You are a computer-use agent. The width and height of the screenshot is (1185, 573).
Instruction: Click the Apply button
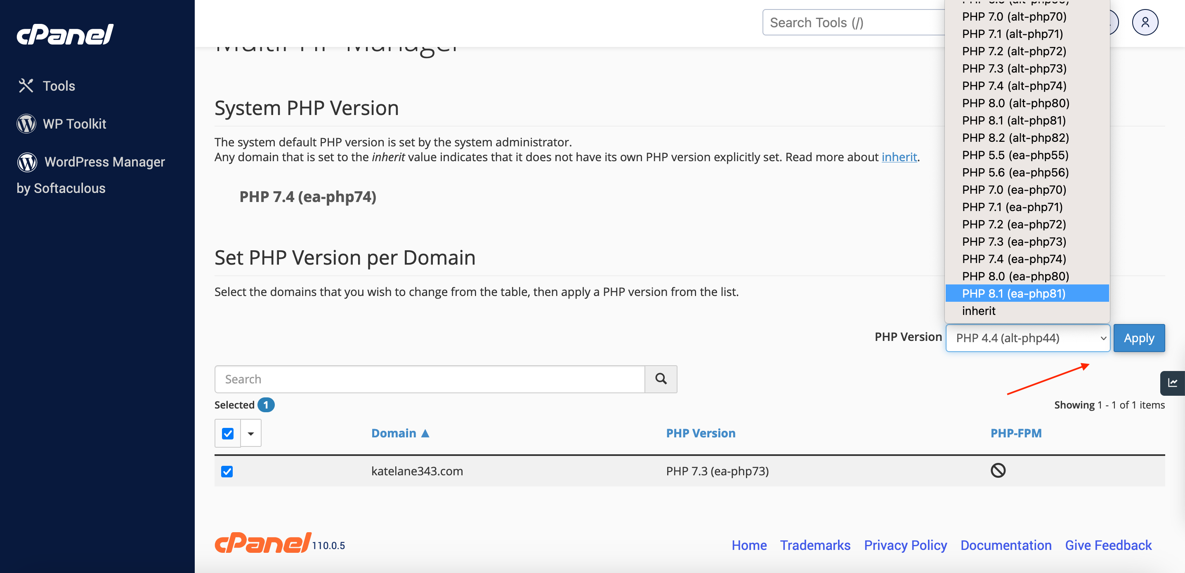tap(1139, 338)
